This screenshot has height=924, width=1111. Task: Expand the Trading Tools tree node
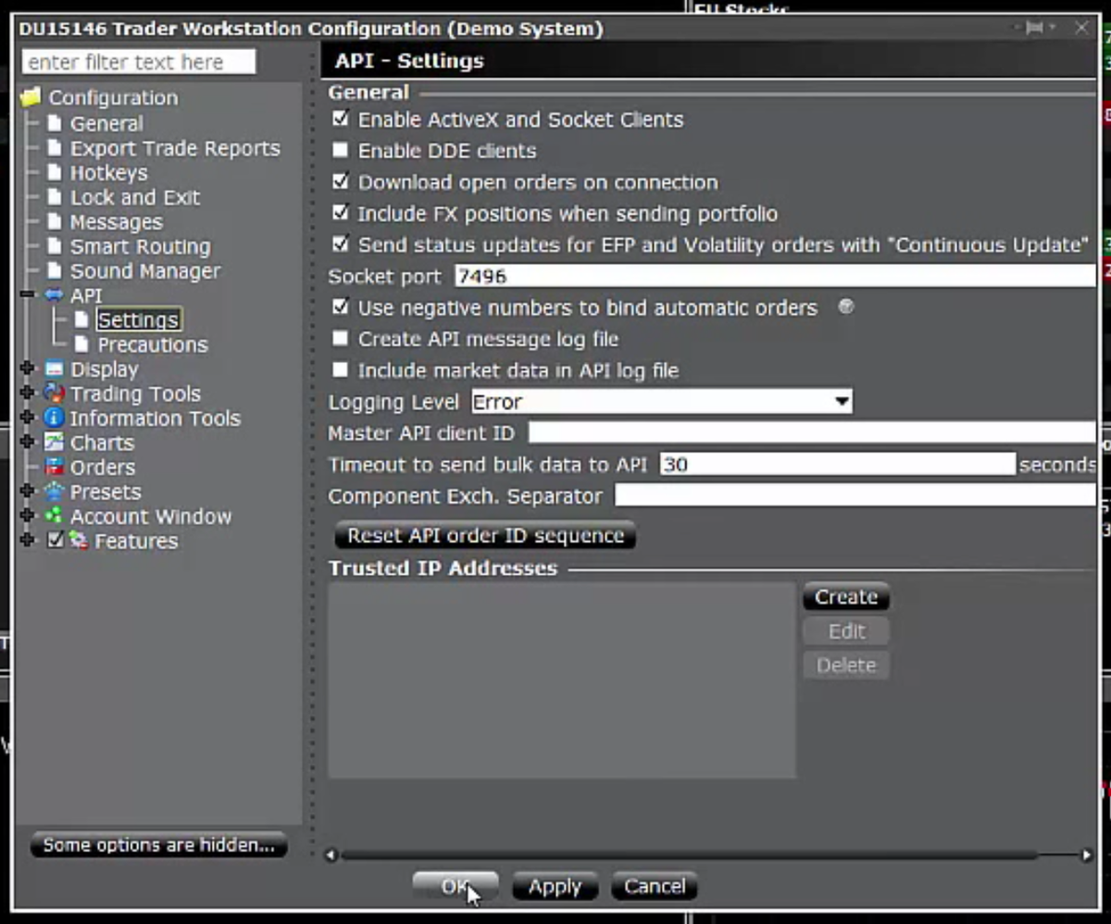click(x=27, y=393)
